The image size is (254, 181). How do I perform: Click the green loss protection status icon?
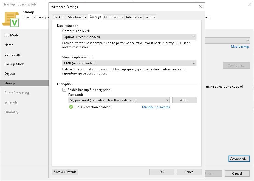click(x=71, y=107)
